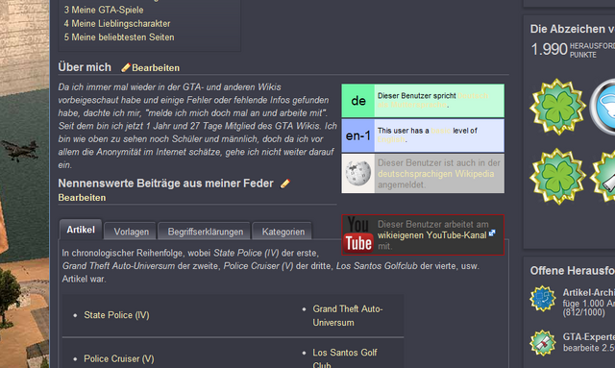
Task: Click the GTA-Experte challenge title
Action: (589, 337)
